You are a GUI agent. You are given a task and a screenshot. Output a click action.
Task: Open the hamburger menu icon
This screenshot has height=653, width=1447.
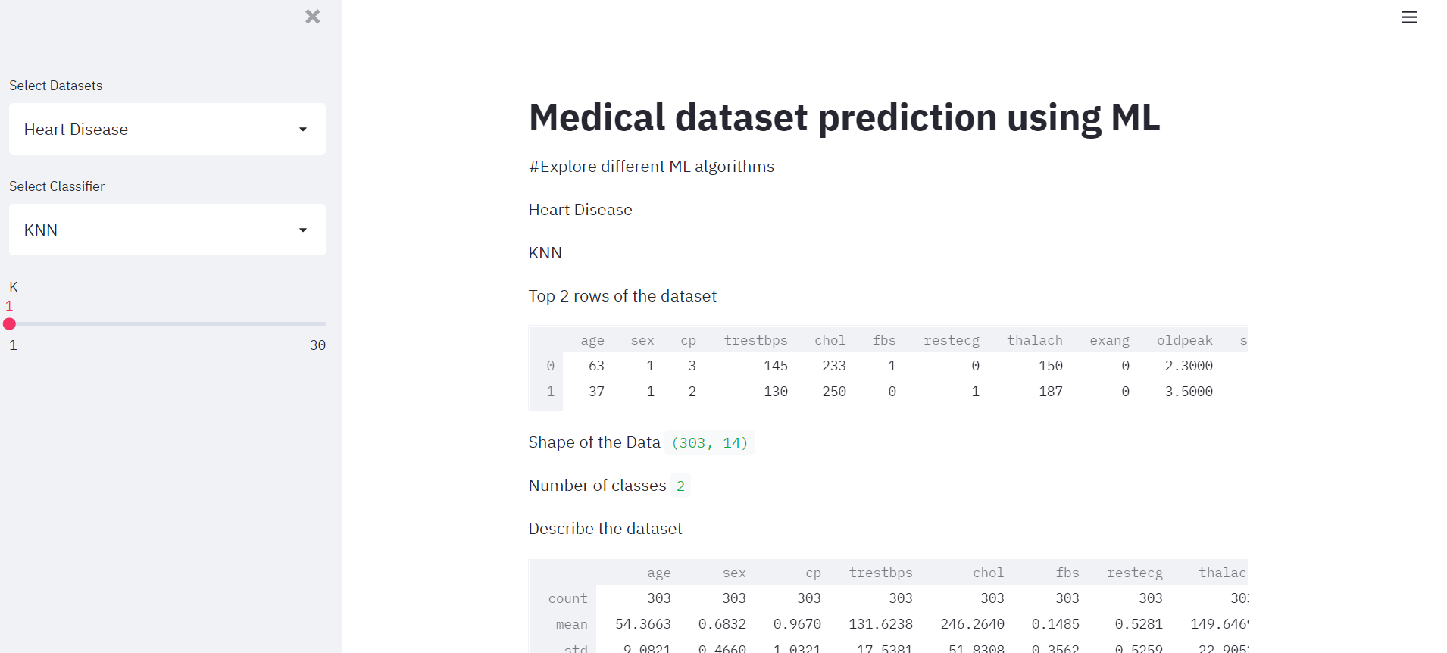point(1408,17)
